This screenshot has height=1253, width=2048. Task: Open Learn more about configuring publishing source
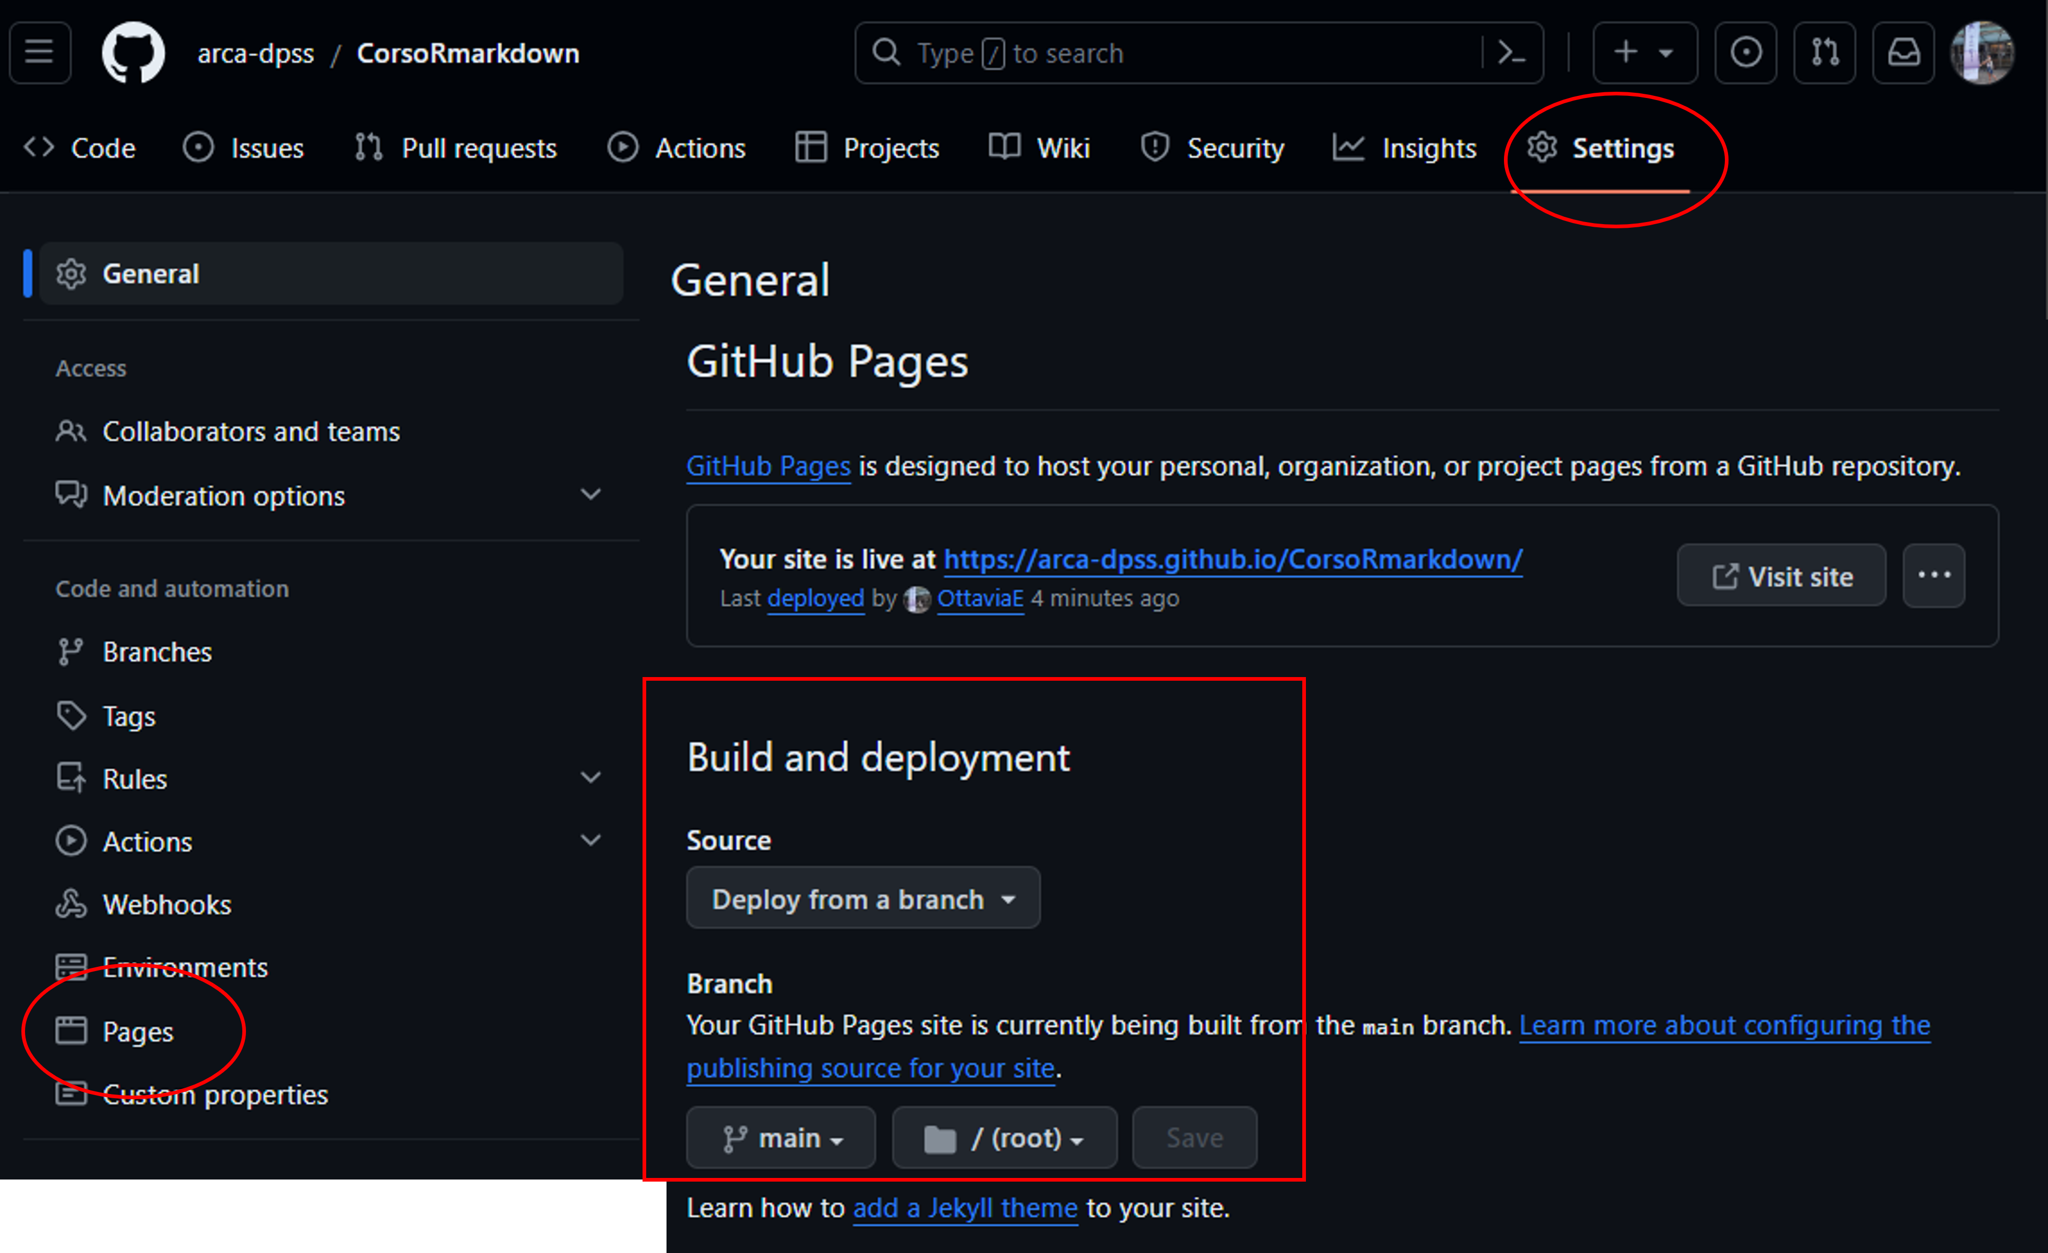[1724, 1025]
